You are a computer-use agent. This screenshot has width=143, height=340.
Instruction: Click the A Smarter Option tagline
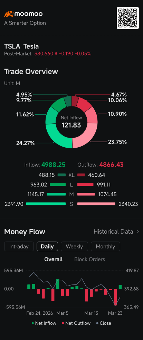25,23
